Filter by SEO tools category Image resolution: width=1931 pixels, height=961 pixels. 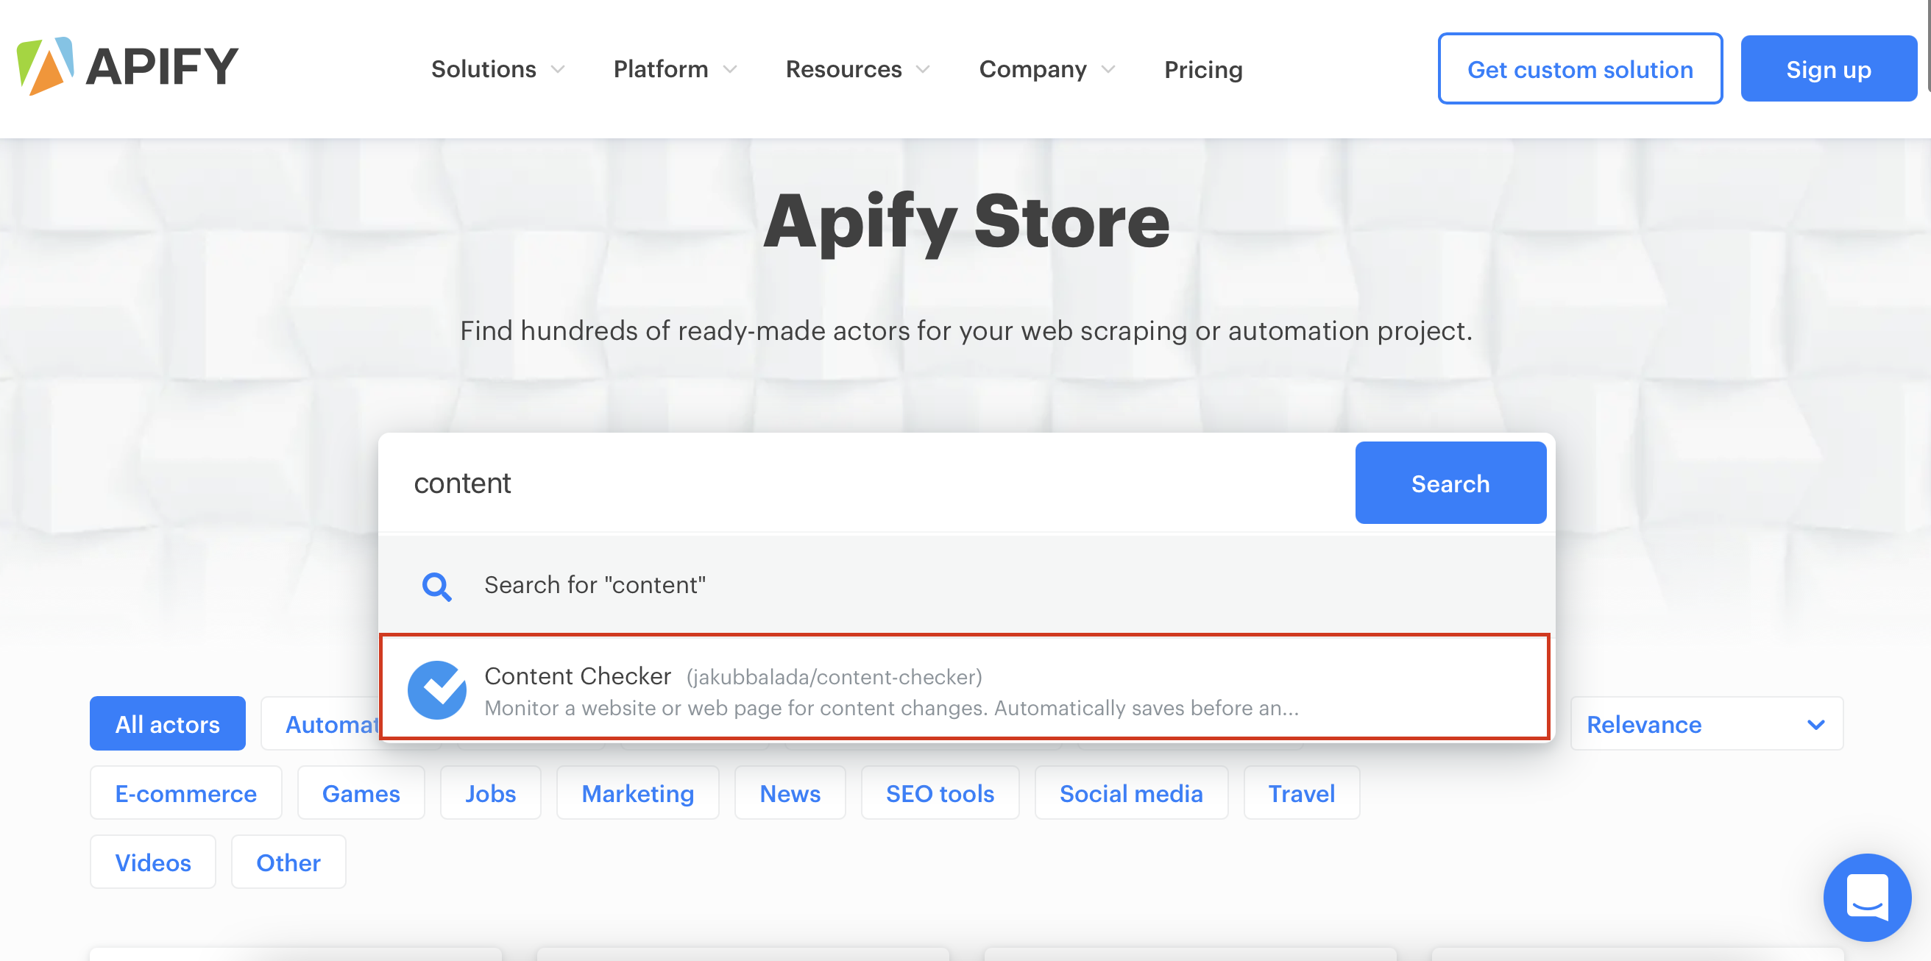click(940, 792)
